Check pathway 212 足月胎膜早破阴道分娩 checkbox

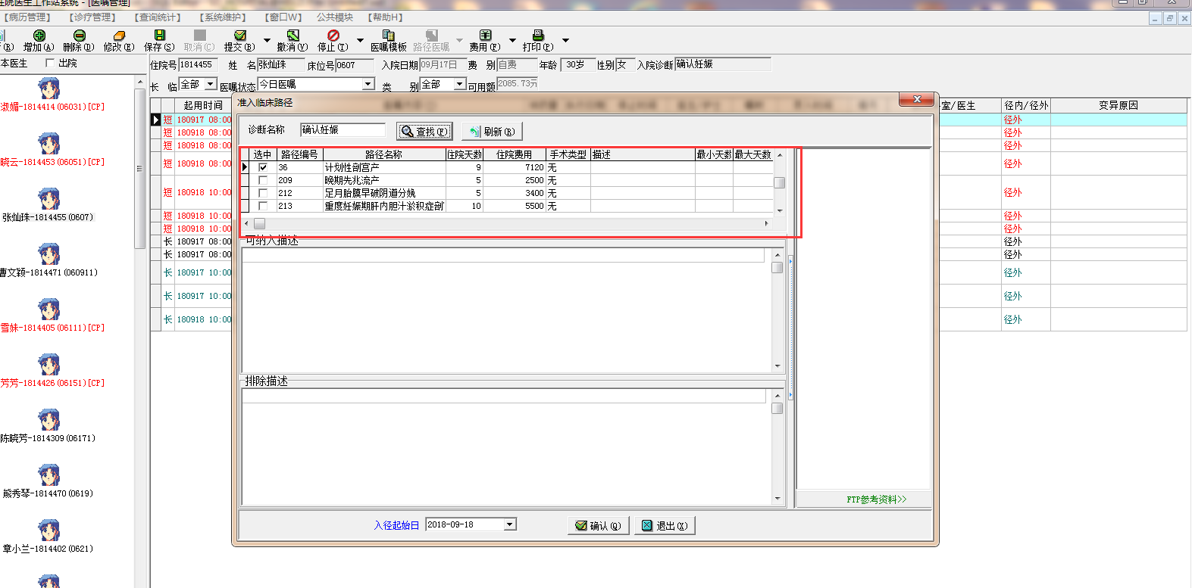tap(263, 193)
